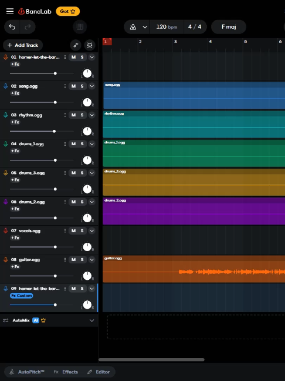Viewport: 285px width, 381px height.
Task: Expand the AutoMix panel chevron
Action: [91, 320]
